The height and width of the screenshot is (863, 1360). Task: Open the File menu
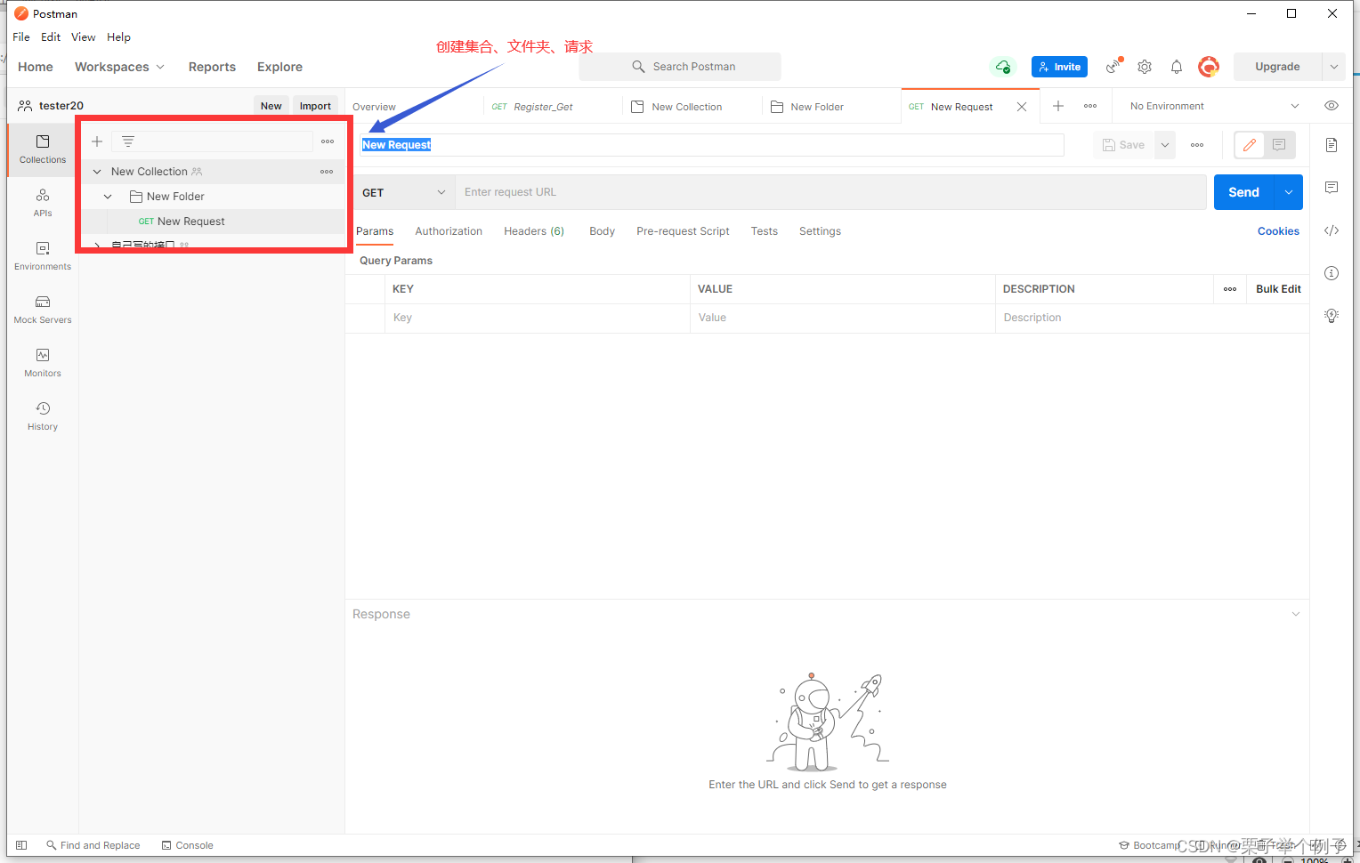21,37
